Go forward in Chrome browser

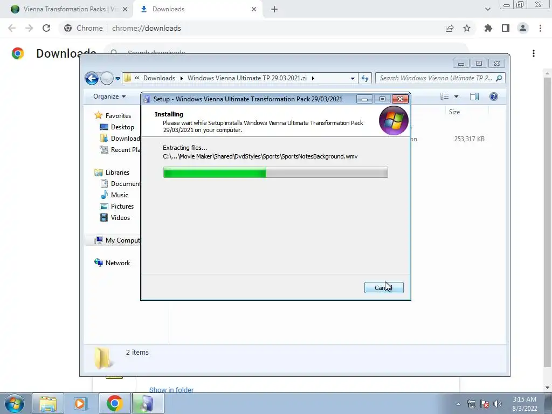pyautogui.click(x=29, y=28)
